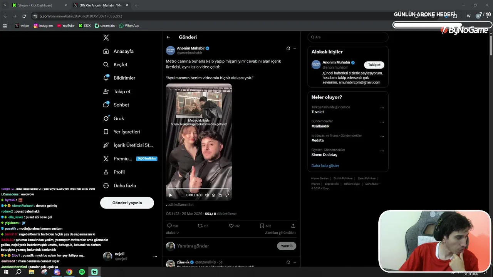Open Yer İşaretleri bookmarks
Image resolution: width=493 pixels, height=277 pixels.
pos(122,132)
